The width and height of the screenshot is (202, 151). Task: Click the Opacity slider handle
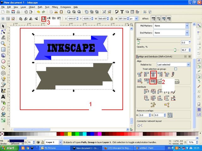[x=175, y=50]
